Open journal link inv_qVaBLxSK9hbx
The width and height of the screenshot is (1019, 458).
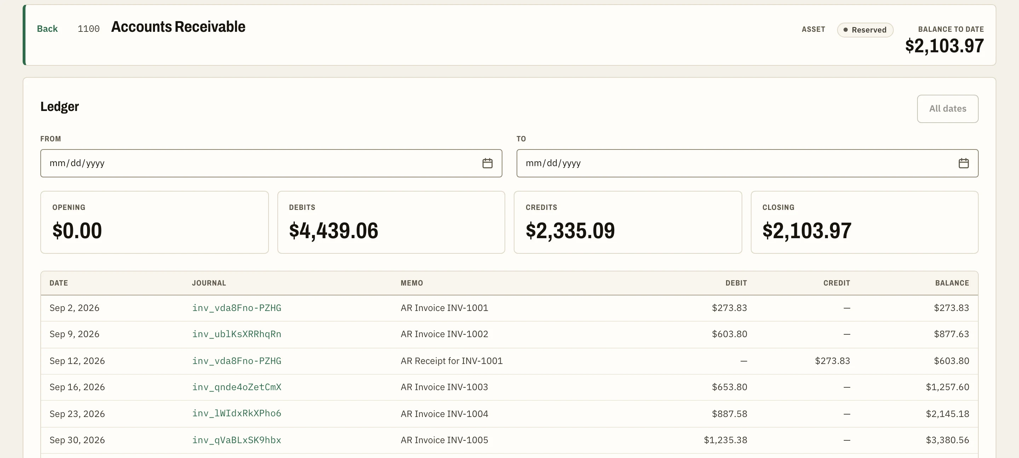(x=237, y=440)
